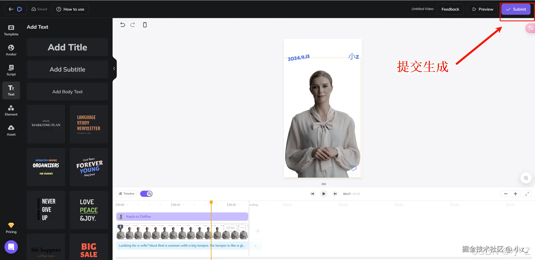535x260 pixels.
Task: Undo the last action
Action: 123,25
